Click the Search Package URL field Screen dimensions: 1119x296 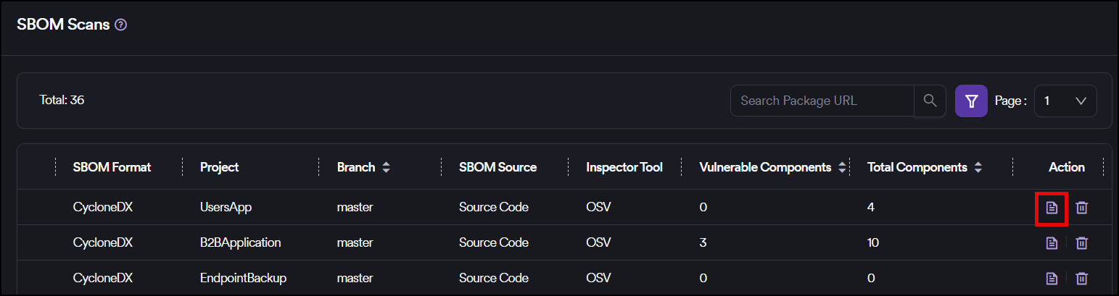click(822, 101)
